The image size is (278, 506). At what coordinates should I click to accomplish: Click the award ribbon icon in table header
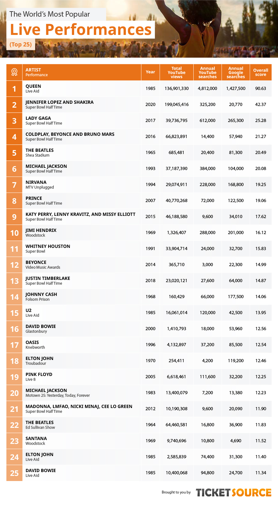14,72
